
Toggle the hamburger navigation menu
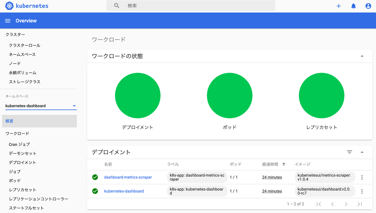click(8, 21)
